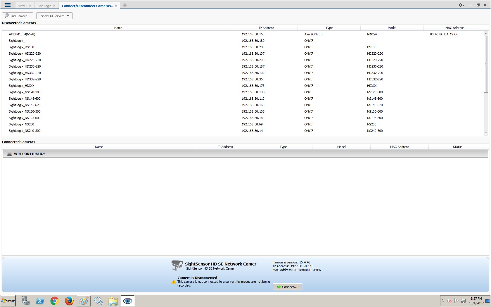491x307 pixels.
Task: Click the discovered cameras scrollbar thumb
Action: (x=486, y=64)
